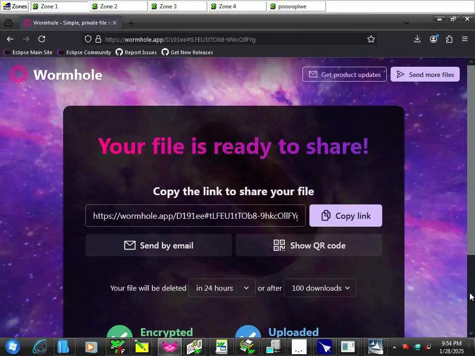Open the recent browsing view icon
475x356 pixels.
[8, 23]
